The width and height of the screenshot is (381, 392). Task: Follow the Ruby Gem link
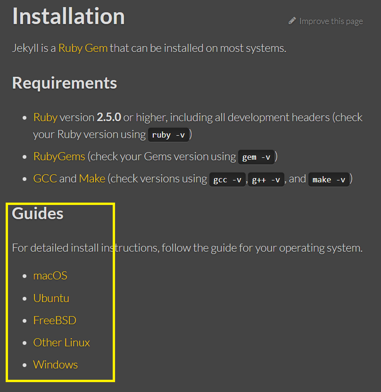[83, 48]
